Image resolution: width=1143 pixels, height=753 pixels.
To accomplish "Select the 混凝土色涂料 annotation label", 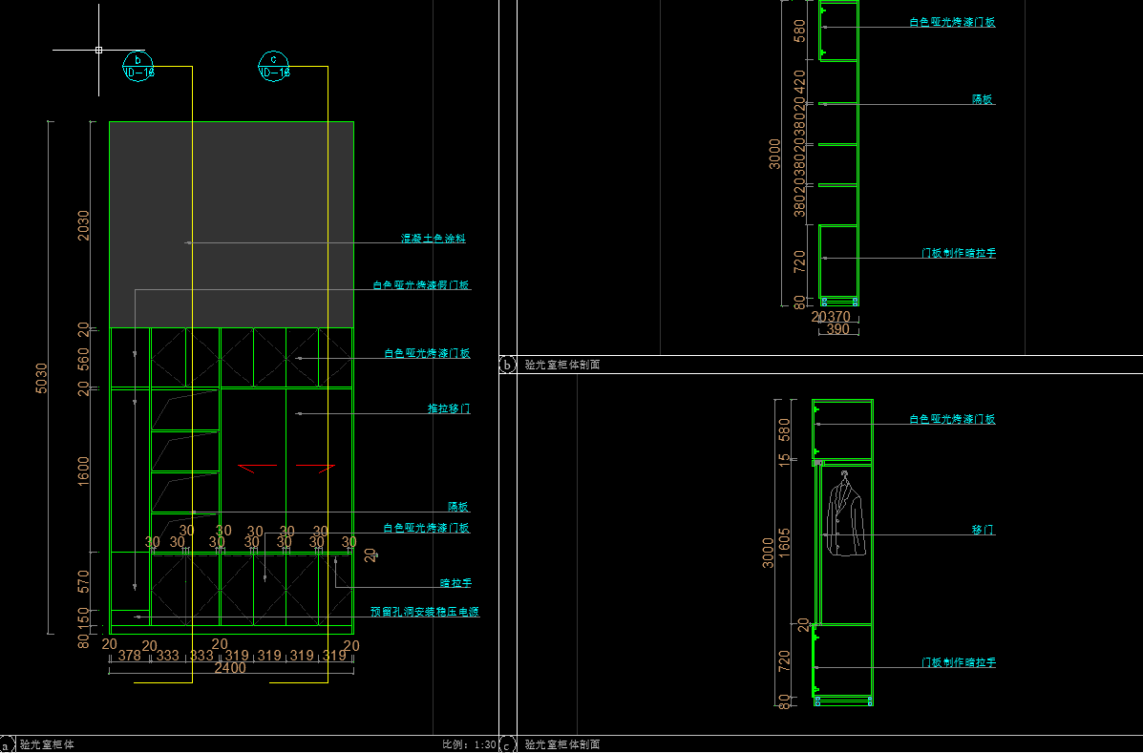I will pos(434,239).
